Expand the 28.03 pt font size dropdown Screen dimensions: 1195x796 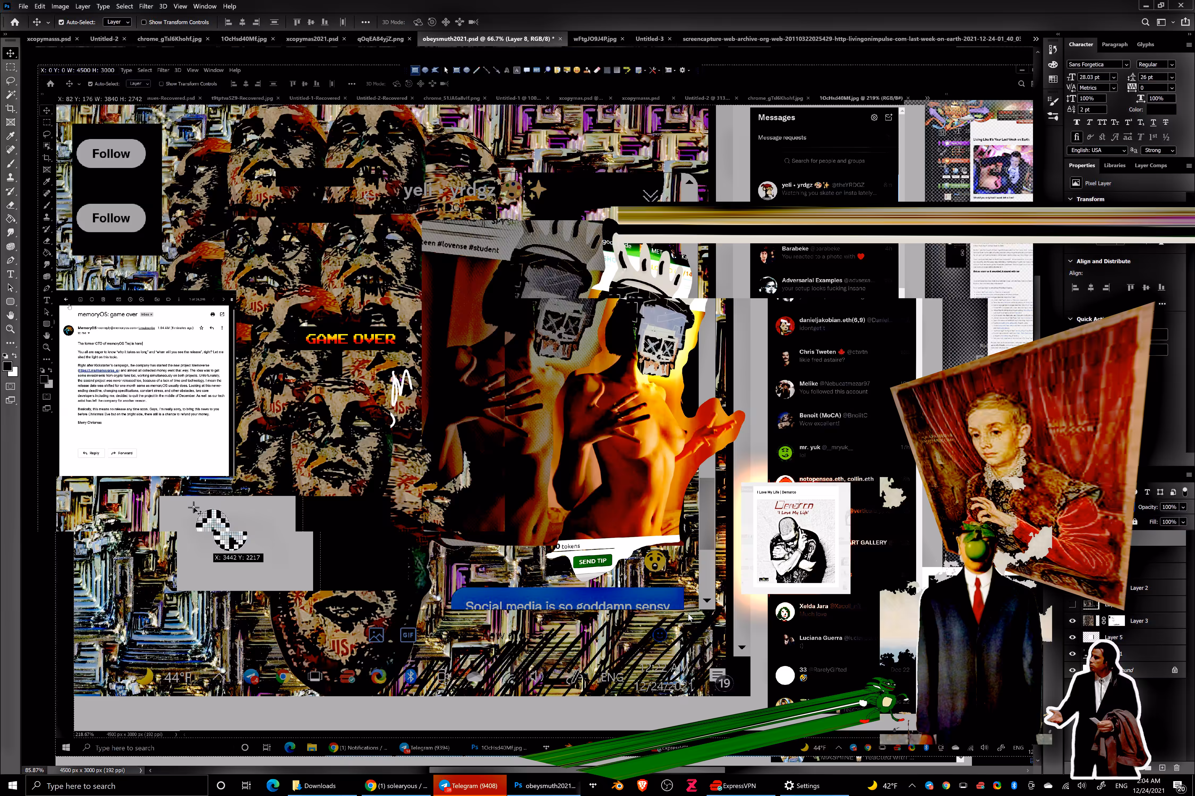1114,77
